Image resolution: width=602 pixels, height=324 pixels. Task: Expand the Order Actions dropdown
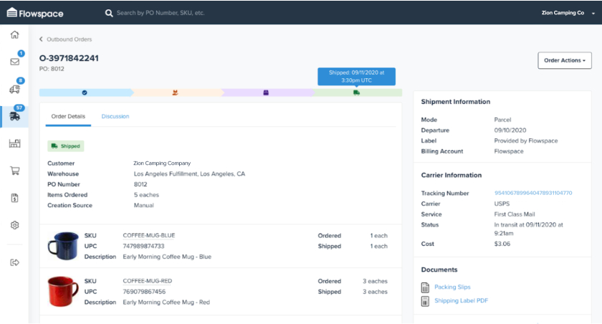click(x=564, y=61)
